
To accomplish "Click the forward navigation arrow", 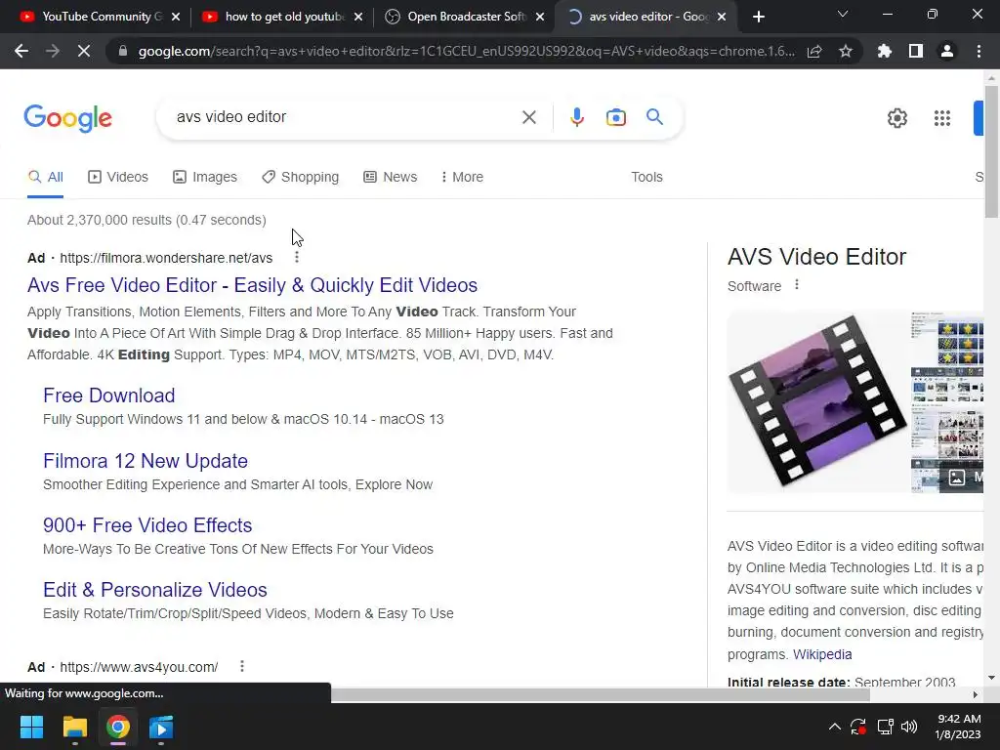I will (53, 51).
